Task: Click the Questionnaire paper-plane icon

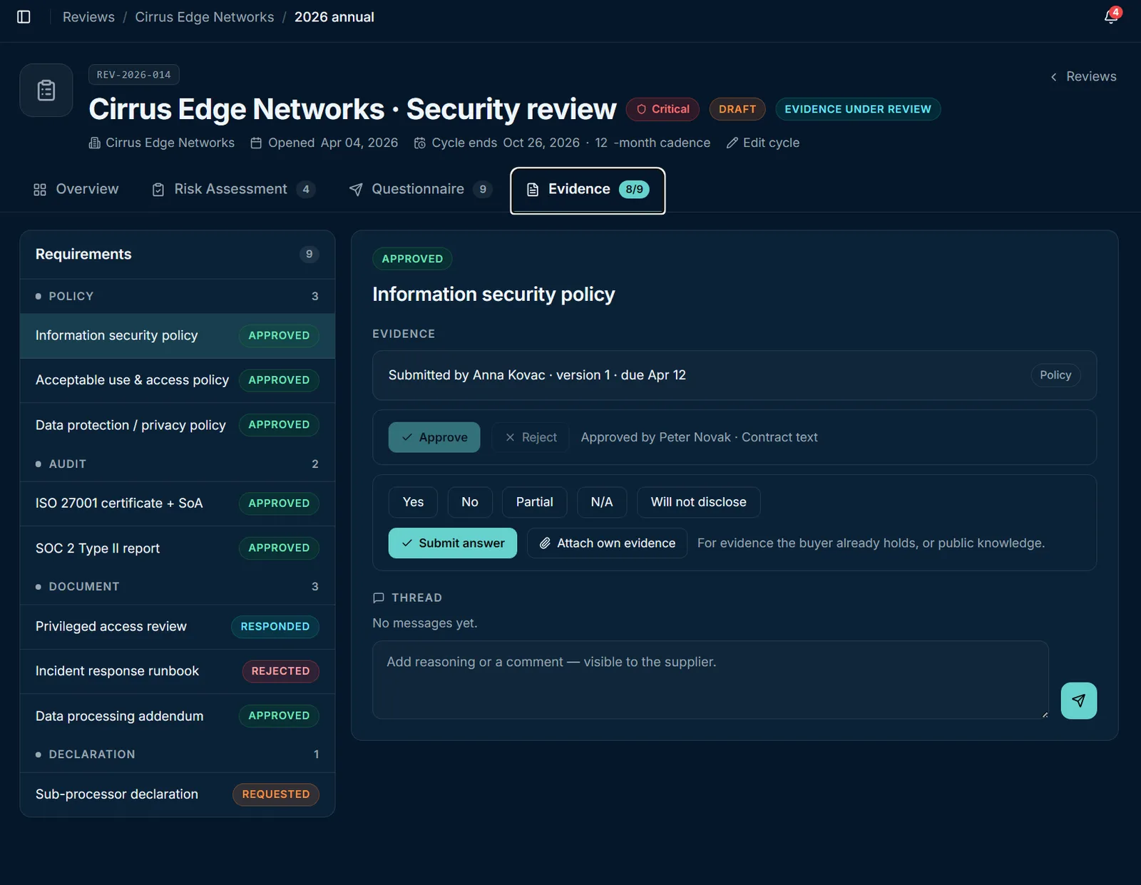Action: pyautogui.click(x=356, y=190)
